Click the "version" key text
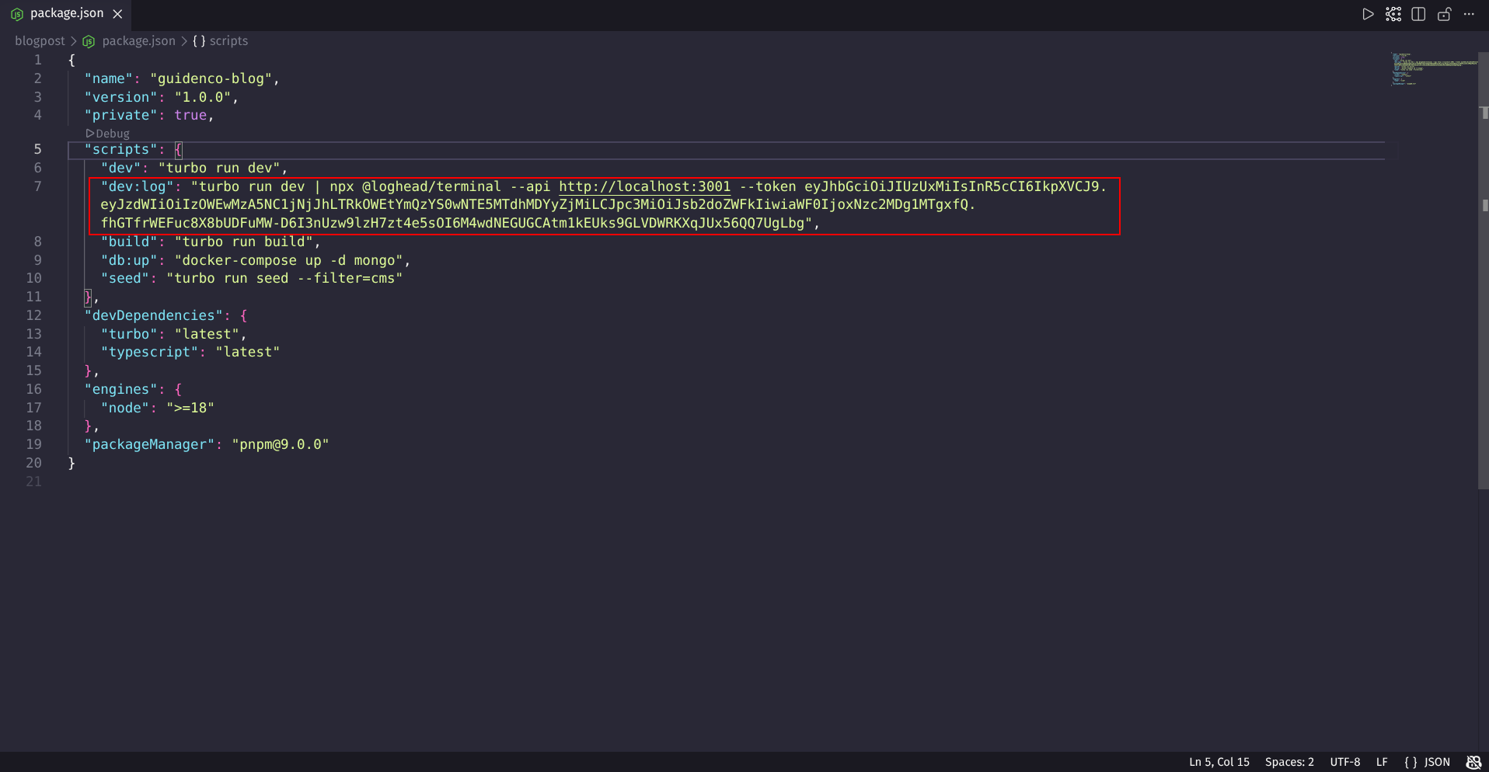 click(120, 97)
